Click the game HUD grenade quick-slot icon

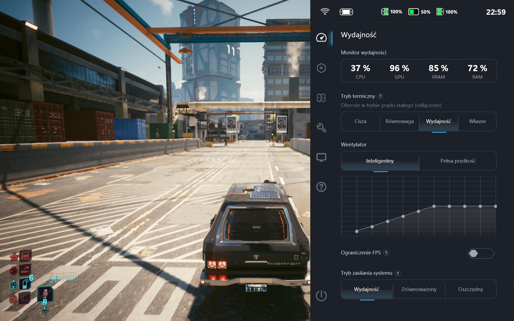pyautogui.click(x=45, y=294)
